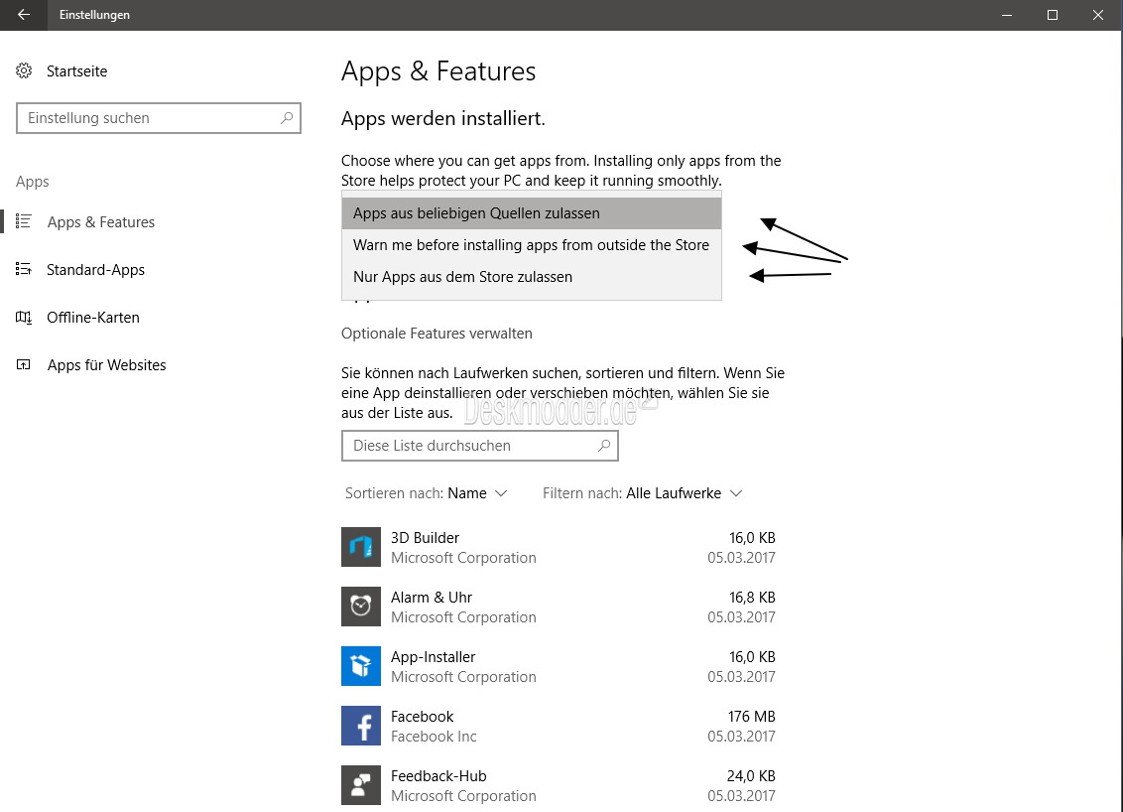Open the 'Sortieren nach: Name' dropdown
The width and height of the screenshot is (1123, 812).
pyautogui.click(x=427, y=493)
